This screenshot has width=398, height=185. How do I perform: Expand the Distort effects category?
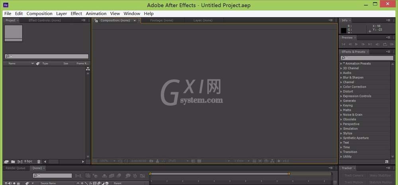click(341, 92)
